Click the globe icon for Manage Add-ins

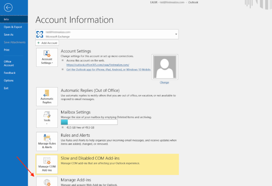(47, 182)
